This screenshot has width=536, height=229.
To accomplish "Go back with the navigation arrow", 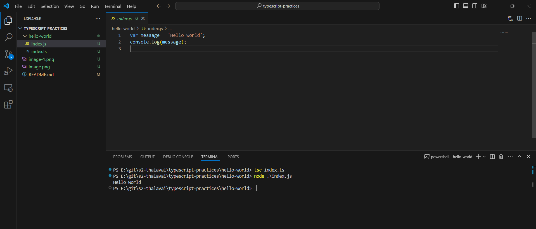I will coord(158,6).
